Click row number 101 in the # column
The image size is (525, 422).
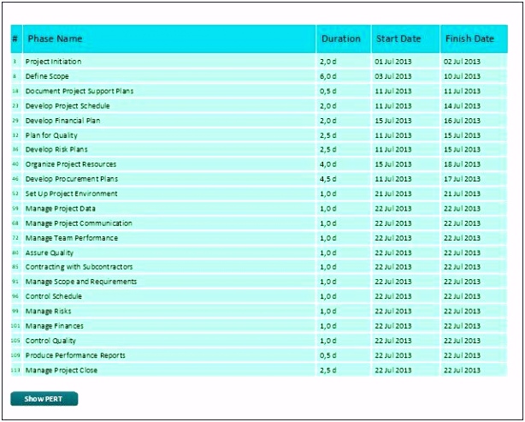tap(15, 326)
